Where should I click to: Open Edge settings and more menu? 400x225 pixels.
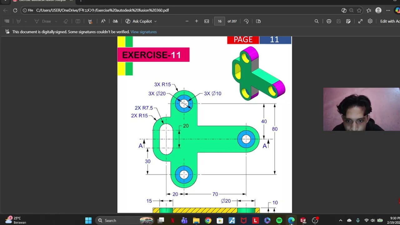(388, 10)
